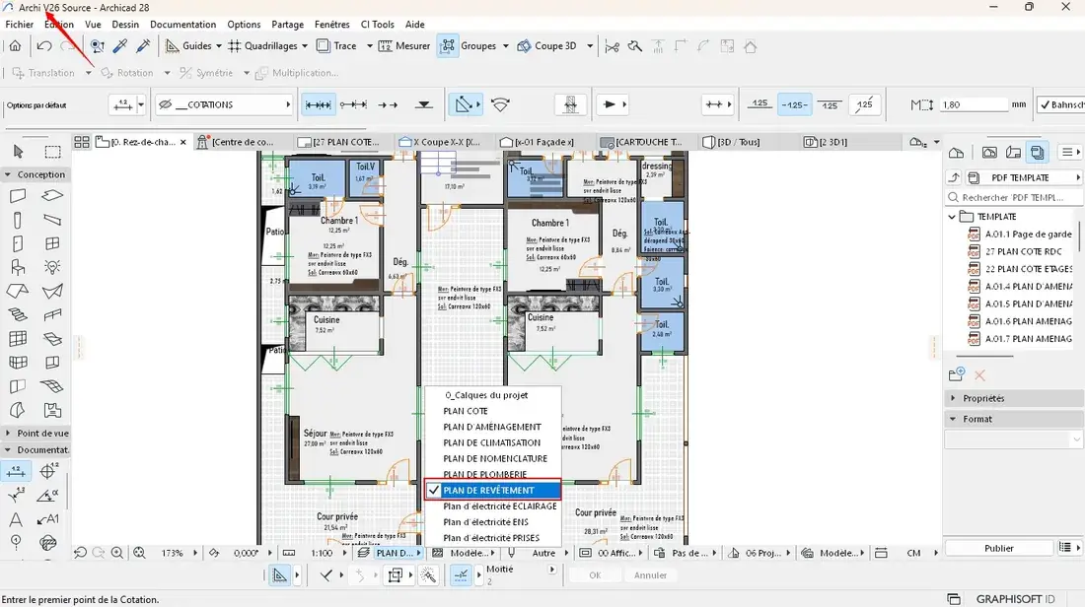Collapse the Format panel section
Image resolution: width=1085 pixels, height=607 pixels.
953,419
